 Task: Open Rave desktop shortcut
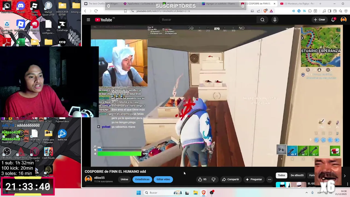click(x=62, y=42)
